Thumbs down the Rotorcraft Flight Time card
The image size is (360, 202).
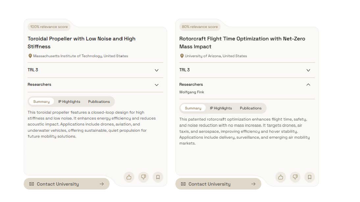295,177
